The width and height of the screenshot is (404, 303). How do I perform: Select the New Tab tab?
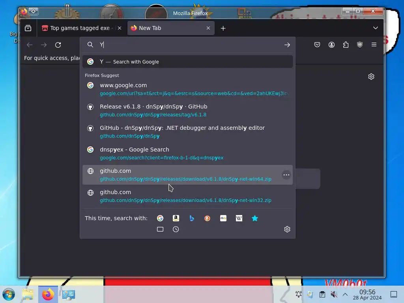[x=171, y=28]
